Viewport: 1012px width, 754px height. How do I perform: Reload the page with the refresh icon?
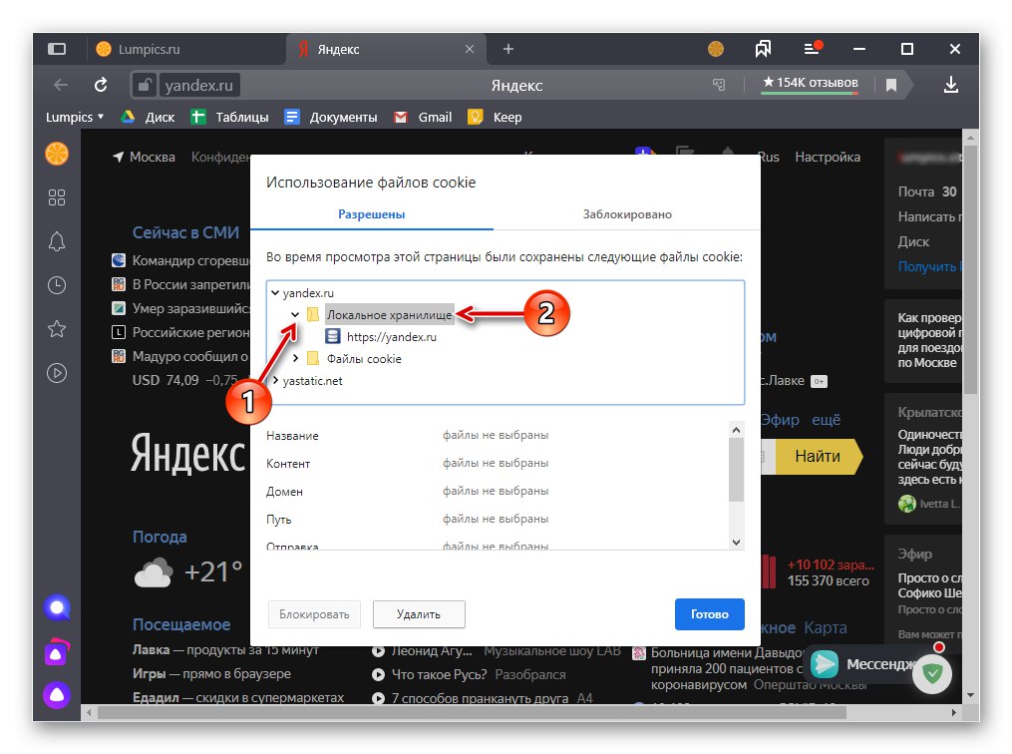[100, 85]
